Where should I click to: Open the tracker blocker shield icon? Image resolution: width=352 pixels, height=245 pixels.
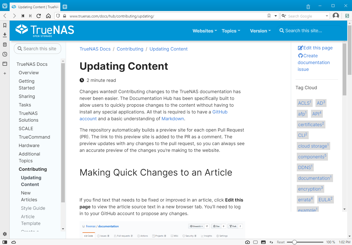click(x=58, y=16)
